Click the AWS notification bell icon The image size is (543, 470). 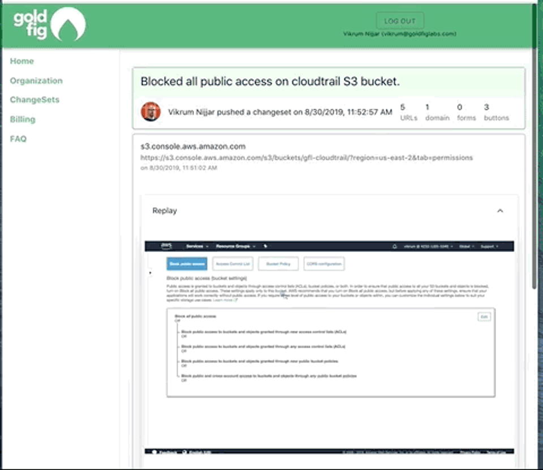395,246
